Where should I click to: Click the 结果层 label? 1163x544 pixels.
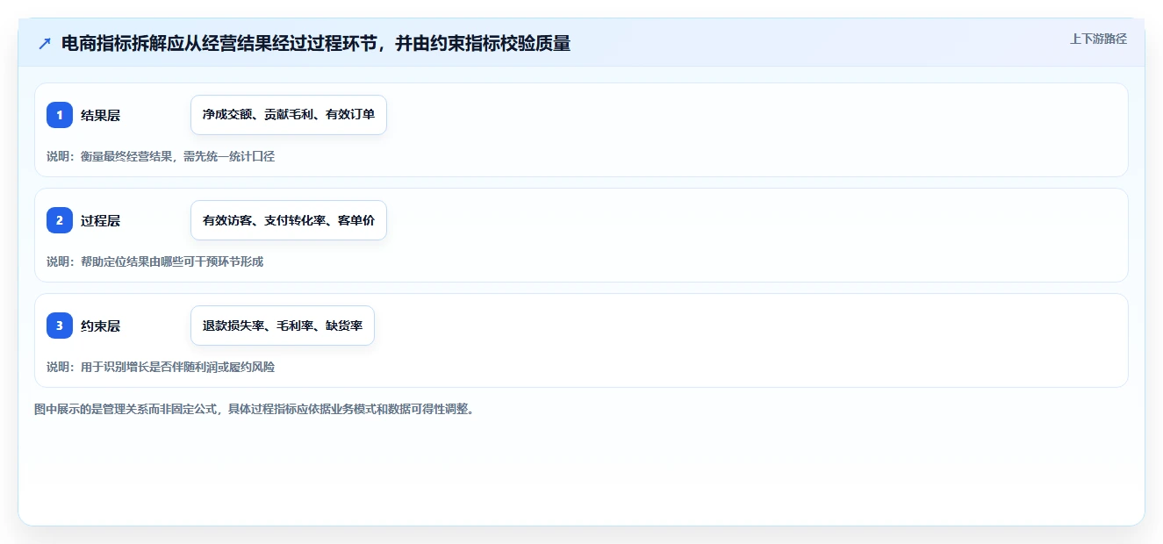point(100,115)
